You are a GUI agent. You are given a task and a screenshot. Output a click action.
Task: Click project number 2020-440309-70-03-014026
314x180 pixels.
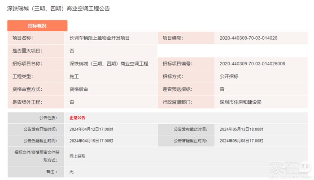249,38
